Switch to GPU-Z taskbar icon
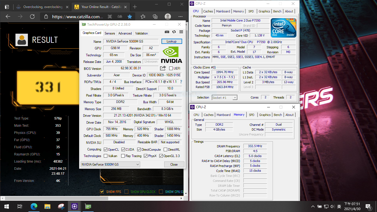The width and height of the screenshot is (377, 212). pos(88,206)
